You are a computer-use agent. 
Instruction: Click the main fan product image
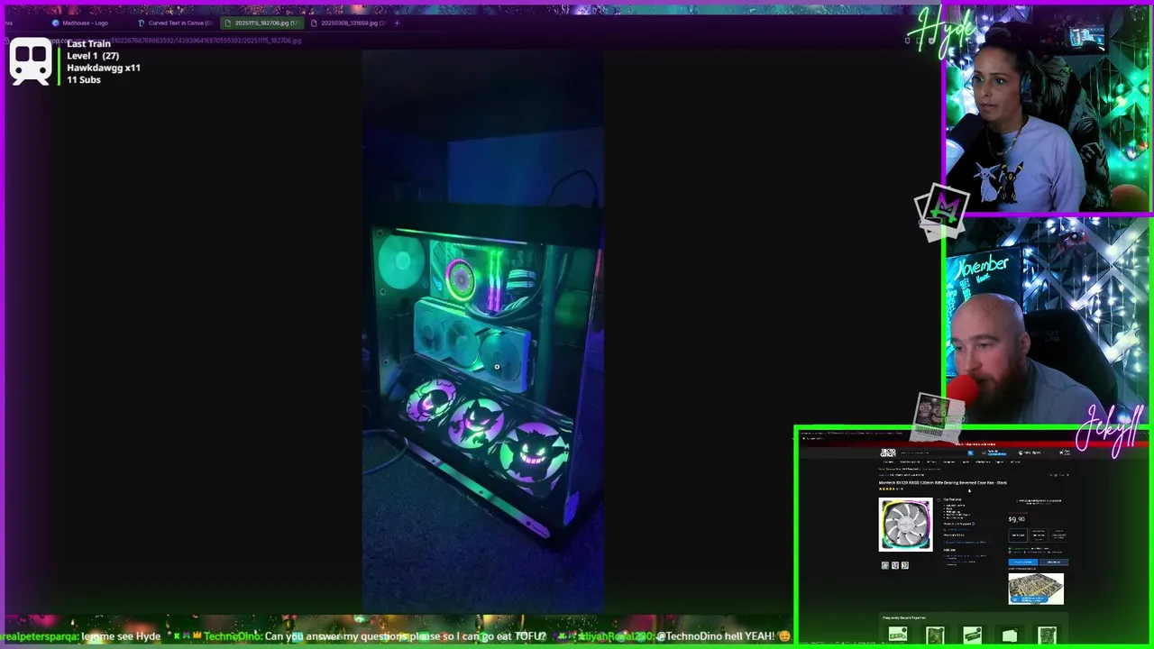click(x=906, y=525)
